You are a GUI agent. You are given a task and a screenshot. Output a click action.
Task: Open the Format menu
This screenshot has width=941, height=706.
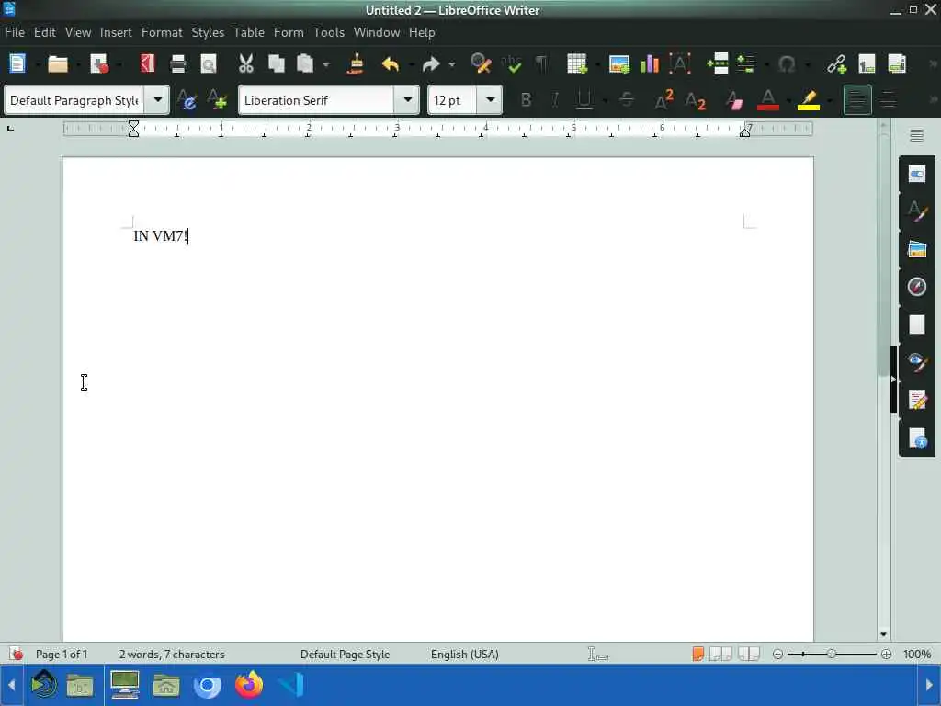tap(162, 32)
